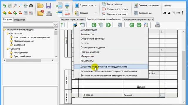
Task: Click the Удалить все строки button
Action: pyautogui.click(x=115, y=9)
